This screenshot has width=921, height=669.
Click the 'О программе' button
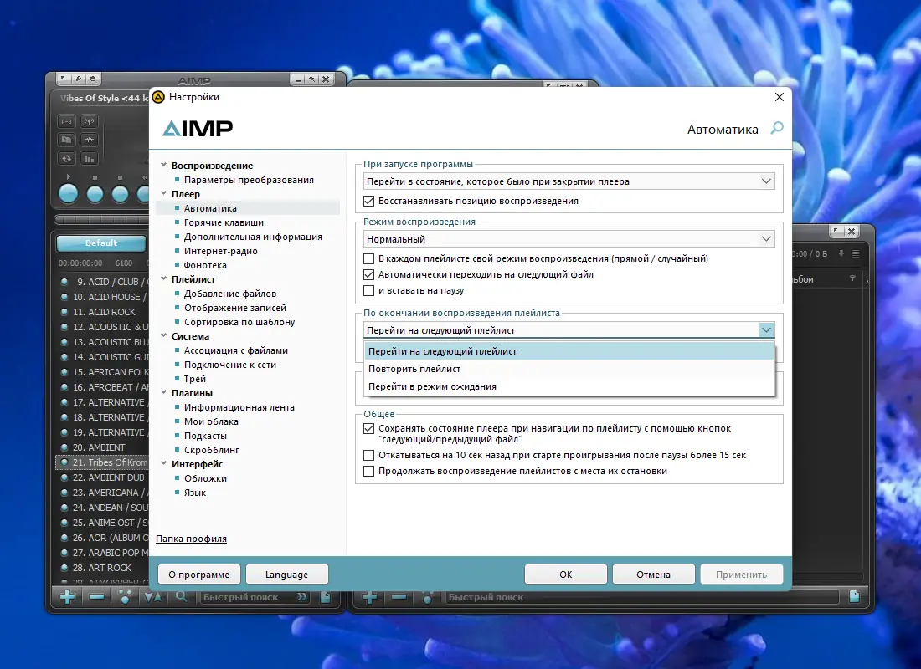coord(199,575)
